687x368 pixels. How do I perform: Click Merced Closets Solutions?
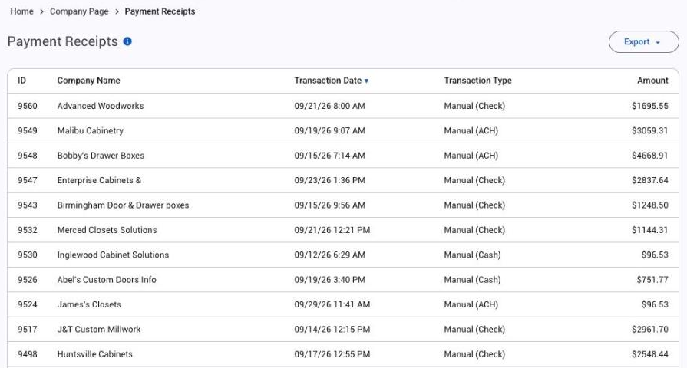coord(107,230)
